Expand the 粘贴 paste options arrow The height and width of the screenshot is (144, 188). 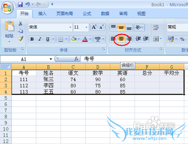click(x=9, y=41)
